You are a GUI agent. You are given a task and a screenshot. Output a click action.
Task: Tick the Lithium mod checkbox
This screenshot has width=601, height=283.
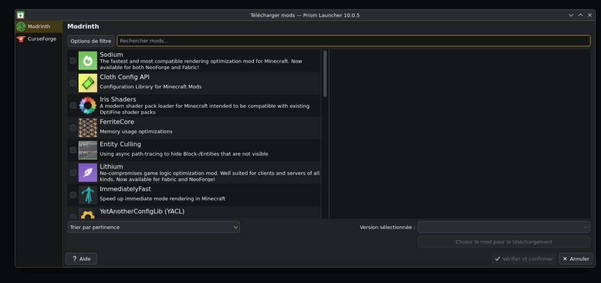73,172
